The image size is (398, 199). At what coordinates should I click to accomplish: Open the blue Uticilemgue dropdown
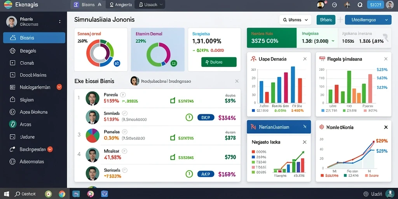(368, 20)
